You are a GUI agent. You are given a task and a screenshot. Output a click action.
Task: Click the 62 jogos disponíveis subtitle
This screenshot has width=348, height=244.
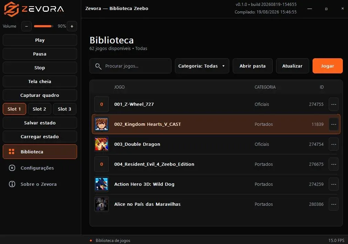[x=118, y=49]
